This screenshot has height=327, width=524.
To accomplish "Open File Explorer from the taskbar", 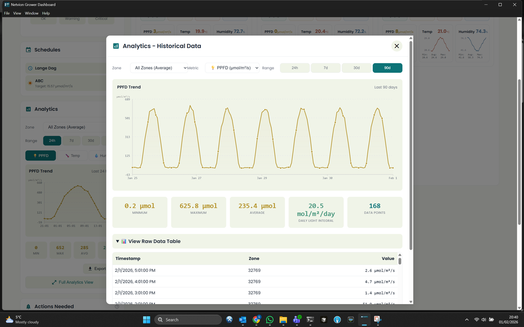I will pyautogui.click(x=283, y=319).
